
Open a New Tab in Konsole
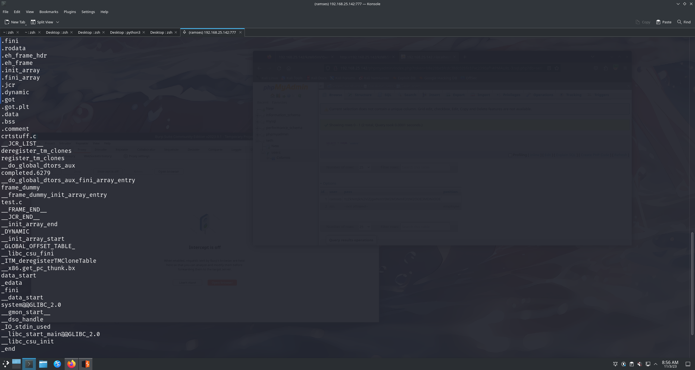(x=15, y=22)
